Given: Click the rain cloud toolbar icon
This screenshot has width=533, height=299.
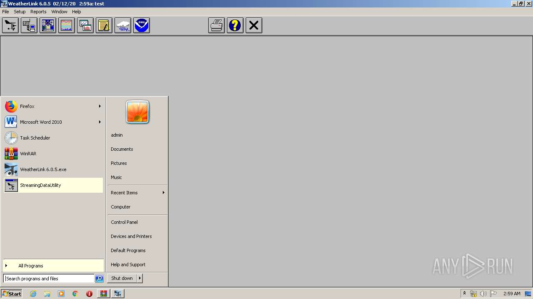Looking at the screenshot, I should tap(123, 25).
